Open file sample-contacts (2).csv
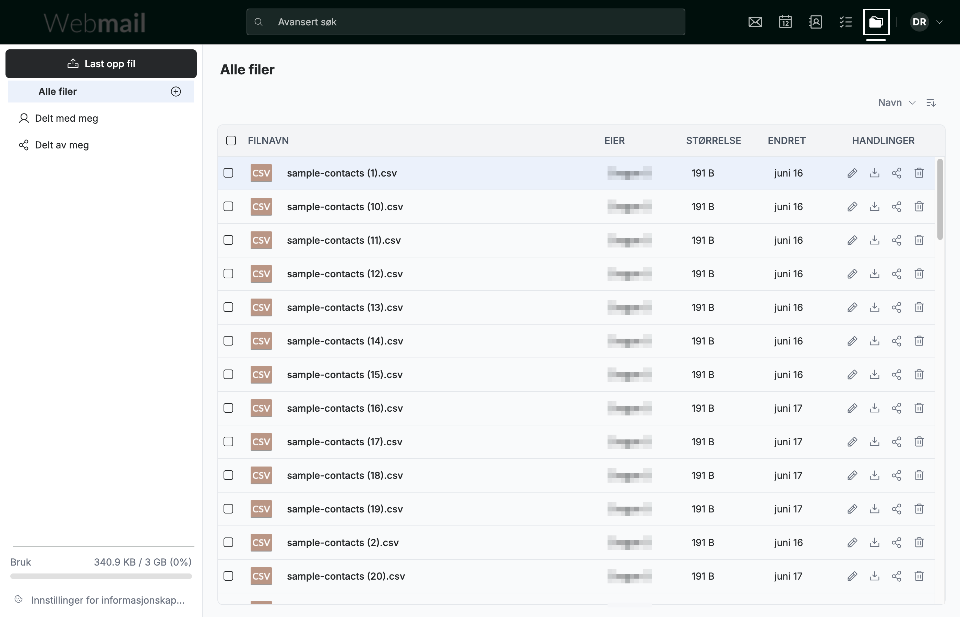The width and height of the screenshot is (960, 617). 343,543
